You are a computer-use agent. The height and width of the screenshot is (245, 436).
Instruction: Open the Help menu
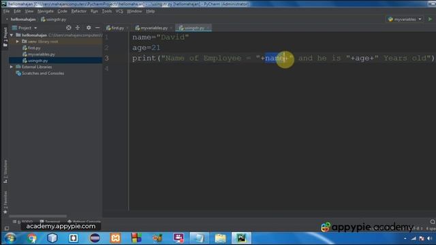coord(151,11)
